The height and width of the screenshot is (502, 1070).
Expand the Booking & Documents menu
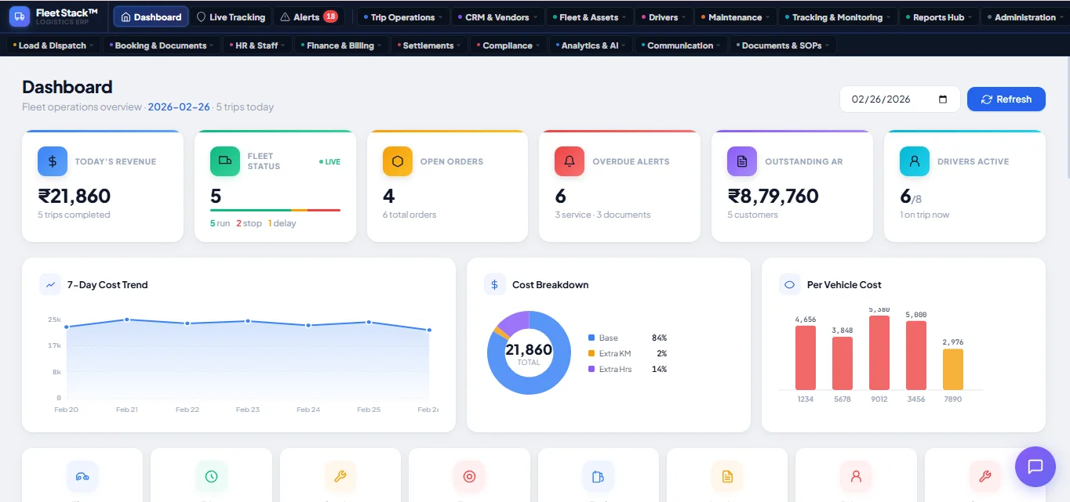161,45
